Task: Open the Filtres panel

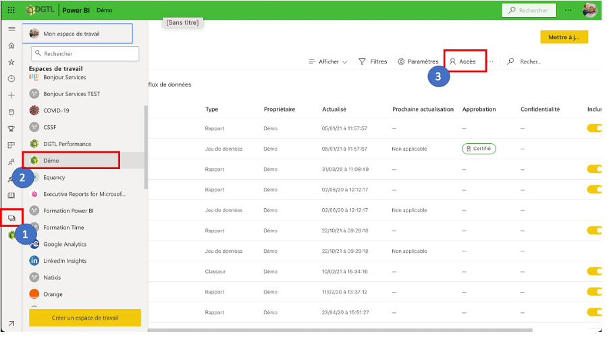Action: [x=373, y=62]
